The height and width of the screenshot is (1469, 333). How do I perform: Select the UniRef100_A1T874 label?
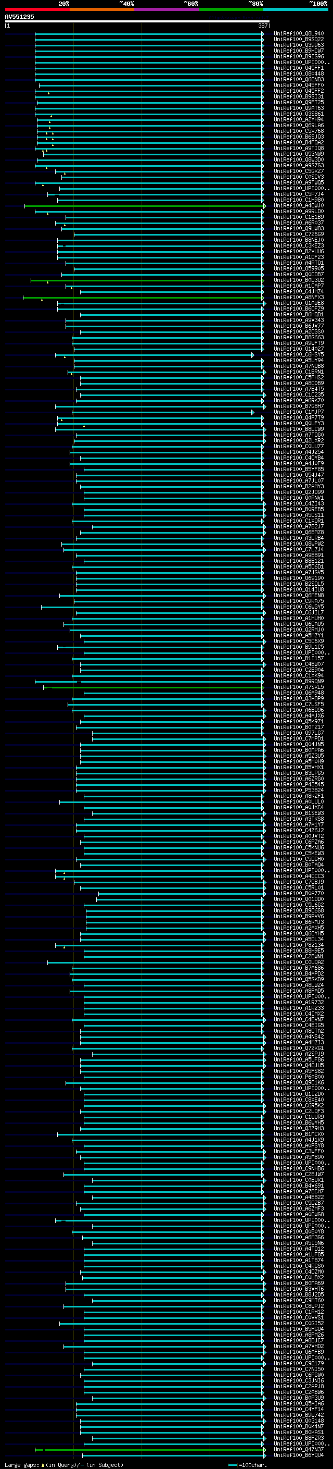click(299, 1260)
